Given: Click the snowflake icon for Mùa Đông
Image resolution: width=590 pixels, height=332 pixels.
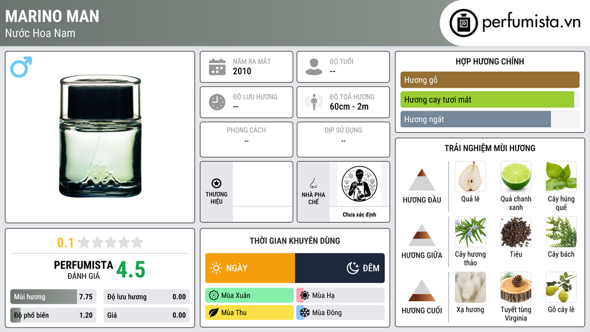Looking at the screenshot, I should point(305,312).
